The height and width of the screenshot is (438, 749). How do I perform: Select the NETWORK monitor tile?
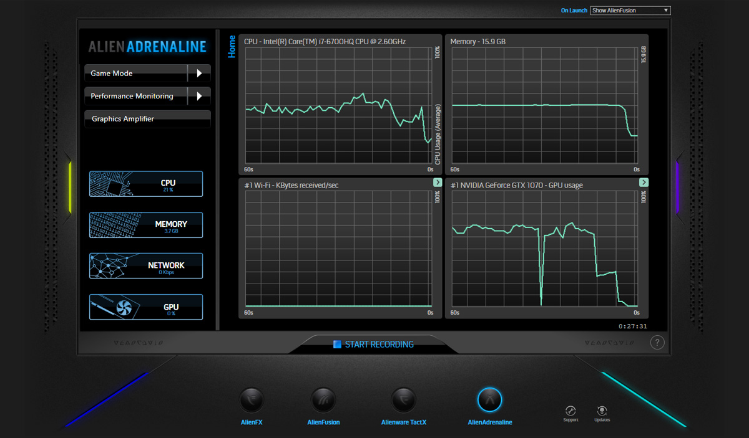pyautogui.click(x=146, y=266)
